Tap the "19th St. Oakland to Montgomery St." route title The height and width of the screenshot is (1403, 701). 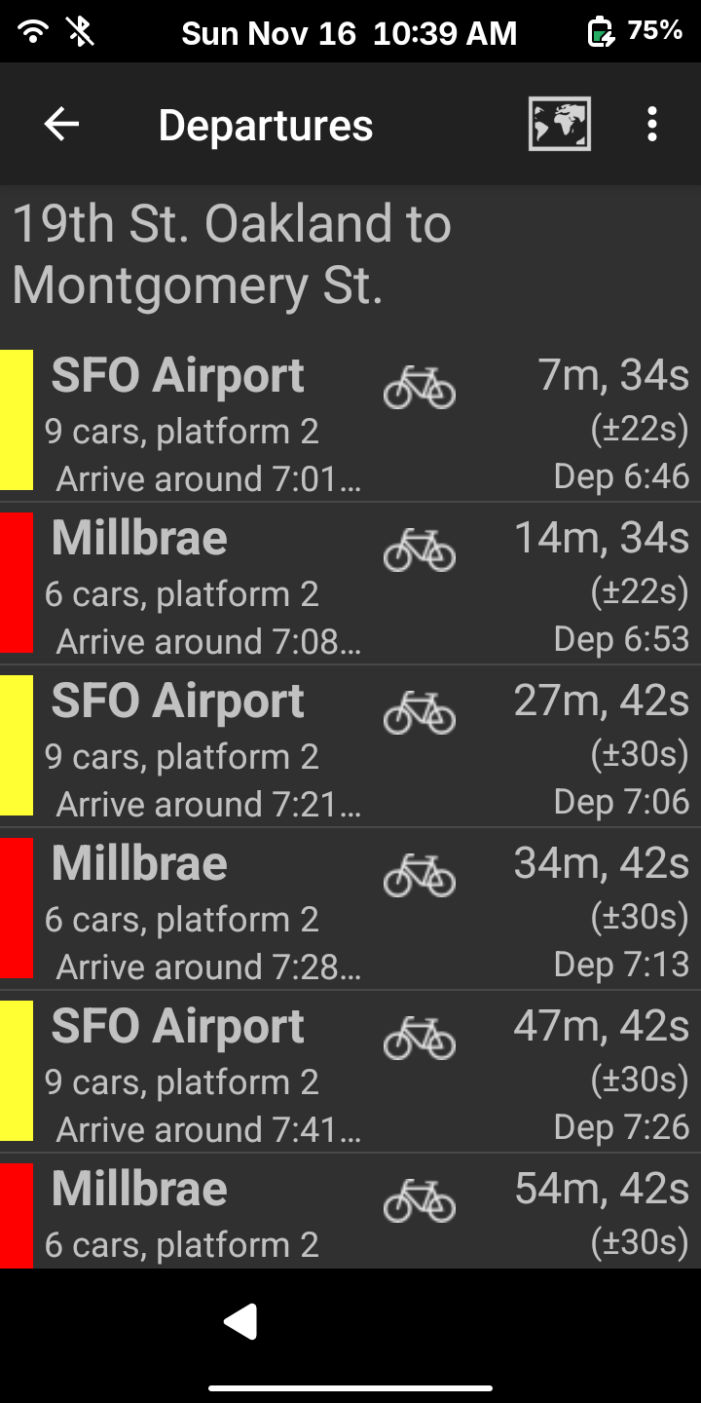pyautogui.click(x=232, y=255)
